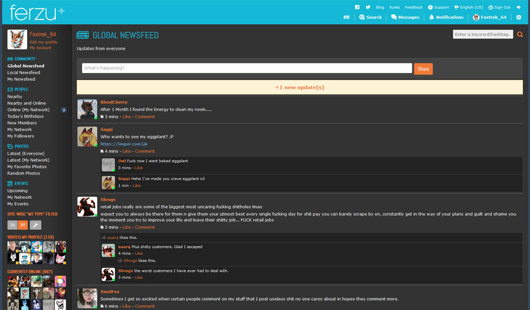This screenshot has height=310, width=530.
Task: Open Notifications bell
Action: [x=446, y=17]
